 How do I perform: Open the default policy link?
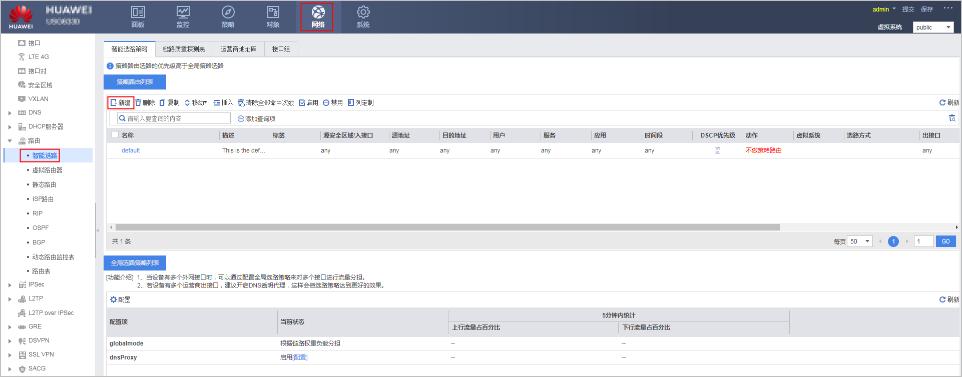coord(131,150)
